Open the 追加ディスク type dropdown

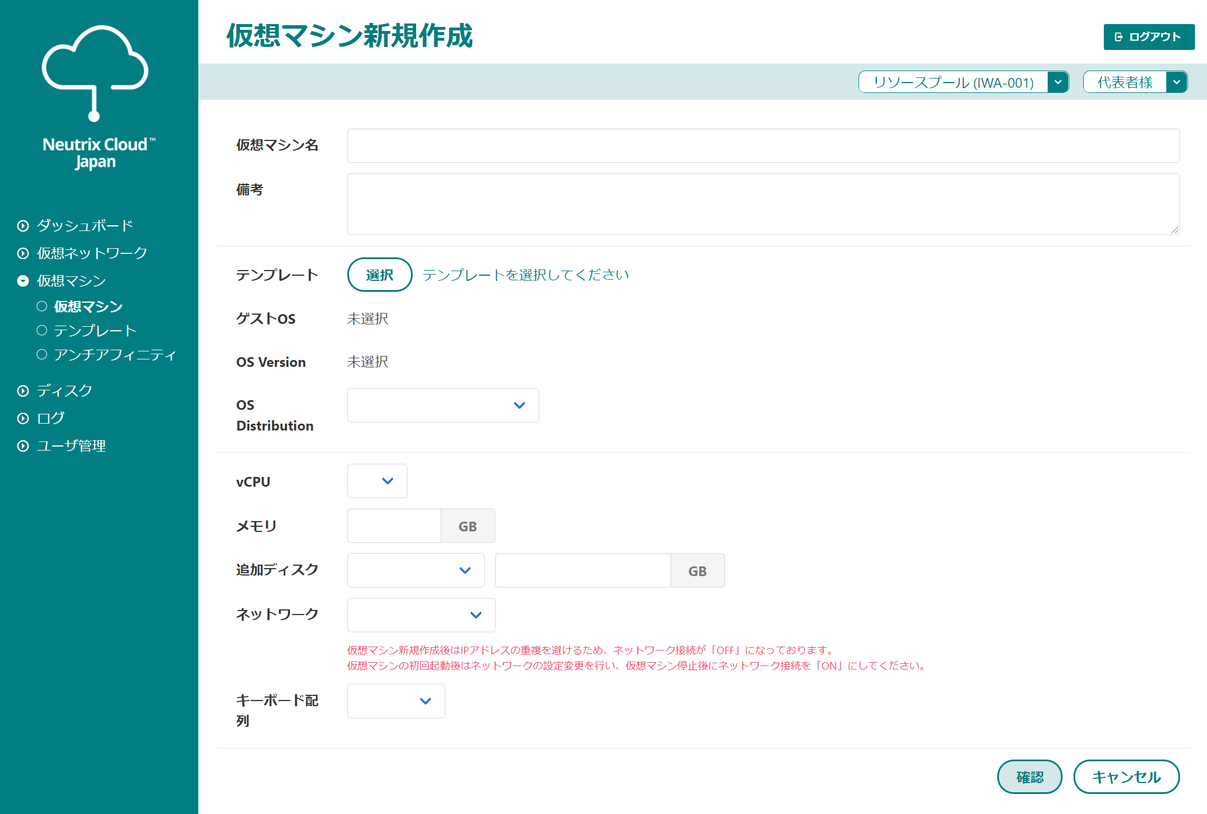point(416,570)
